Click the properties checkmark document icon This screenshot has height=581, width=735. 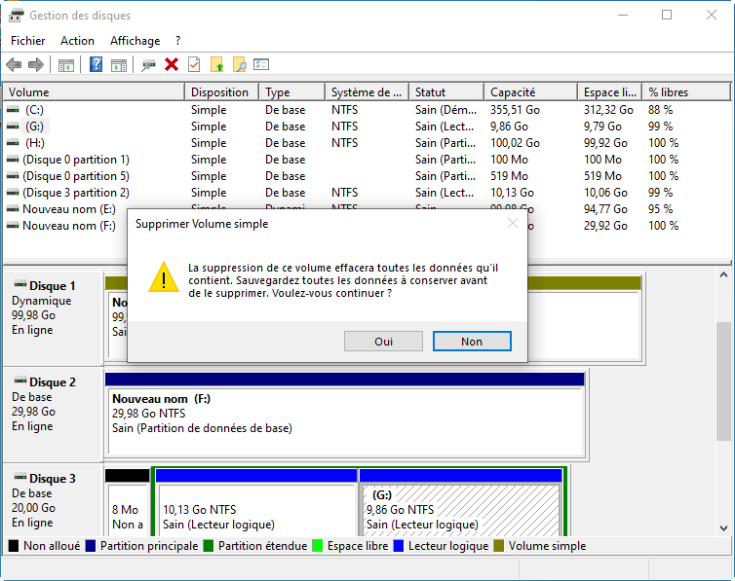tap(194, 64)
